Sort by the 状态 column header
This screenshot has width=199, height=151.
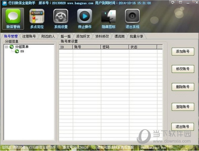[143, 47]
